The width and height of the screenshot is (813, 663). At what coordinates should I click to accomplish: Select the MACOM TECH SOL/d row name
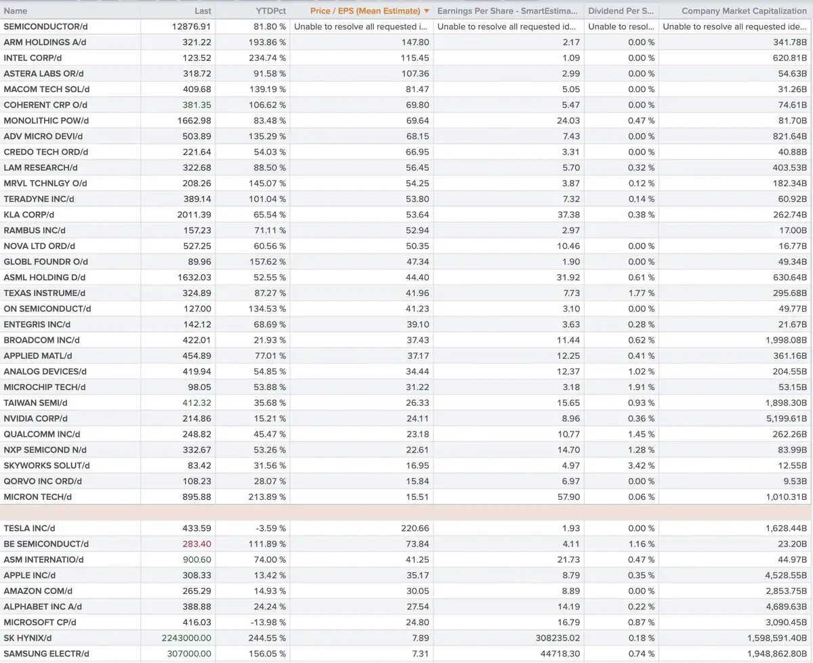click(47, 89)
